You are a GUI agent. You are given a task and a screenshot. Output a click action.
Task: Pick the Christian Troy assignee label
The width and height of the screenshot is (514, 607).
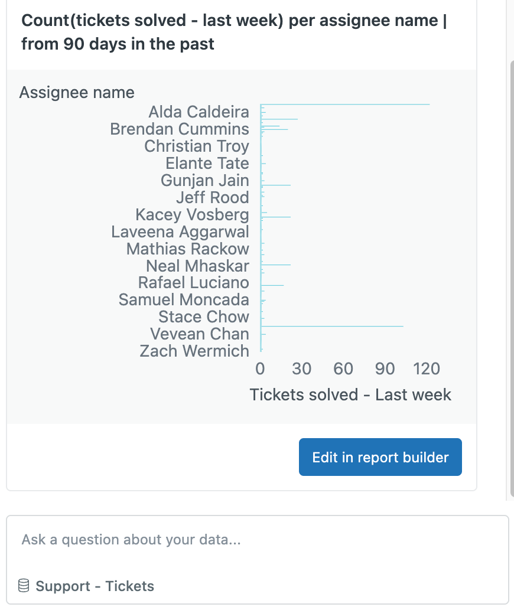click(197, 146)
